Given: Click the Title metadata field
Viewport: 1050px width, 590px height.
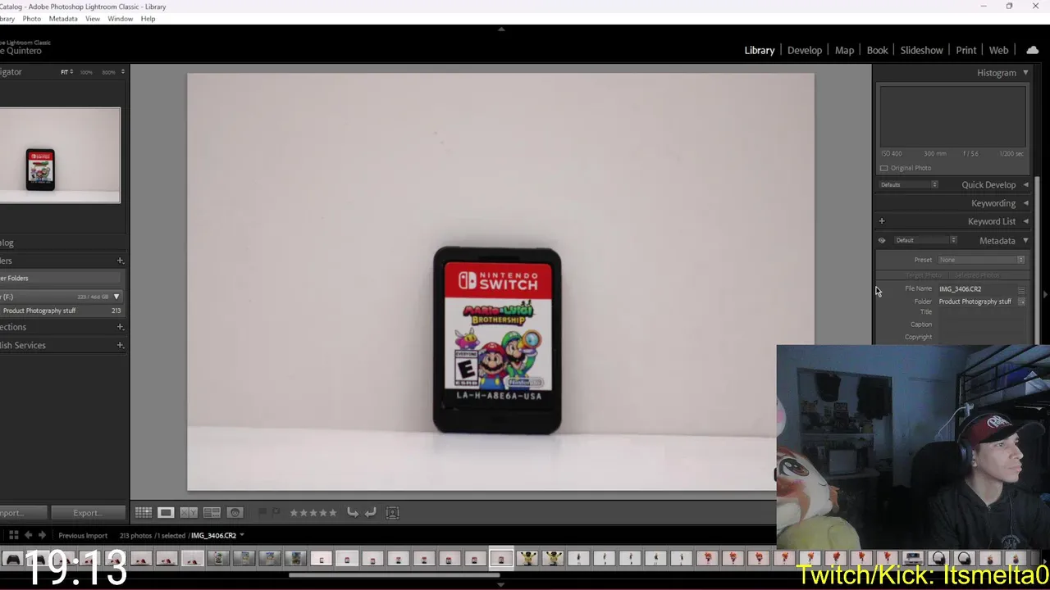Looking at the screenshot, I should (x=982, y=312).
